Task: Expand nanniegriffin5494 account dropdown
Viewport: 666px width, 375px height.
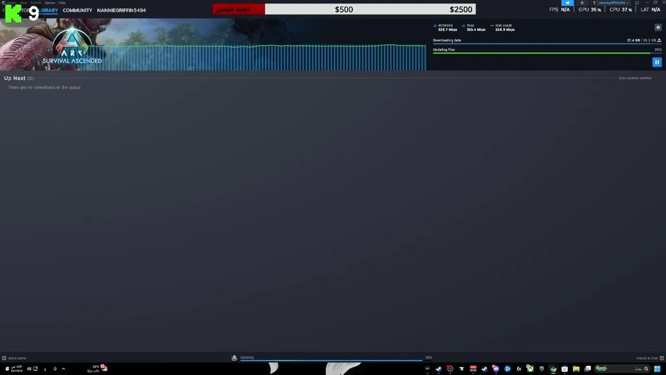Action: pos(614,3)
